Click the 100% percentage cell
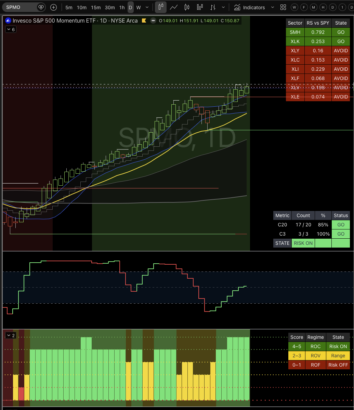This screenshot has height=410, width=354. coord(323,234)
